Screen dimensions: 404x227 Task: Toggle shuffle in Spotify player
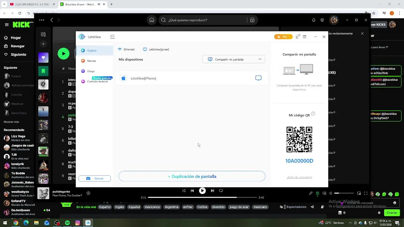click(x=184, y=191)
